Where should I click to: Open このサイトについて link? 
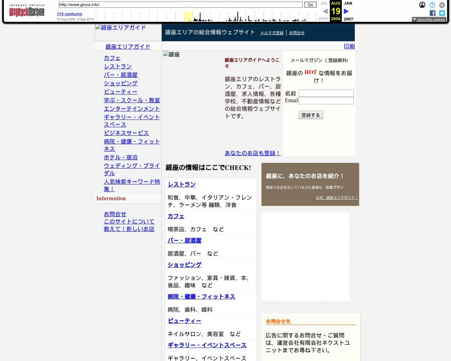(129, 222)
